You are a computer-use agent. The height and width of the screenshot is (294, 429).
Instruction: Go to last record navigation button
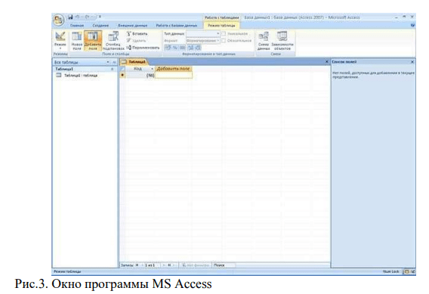(x=169, y=265)
